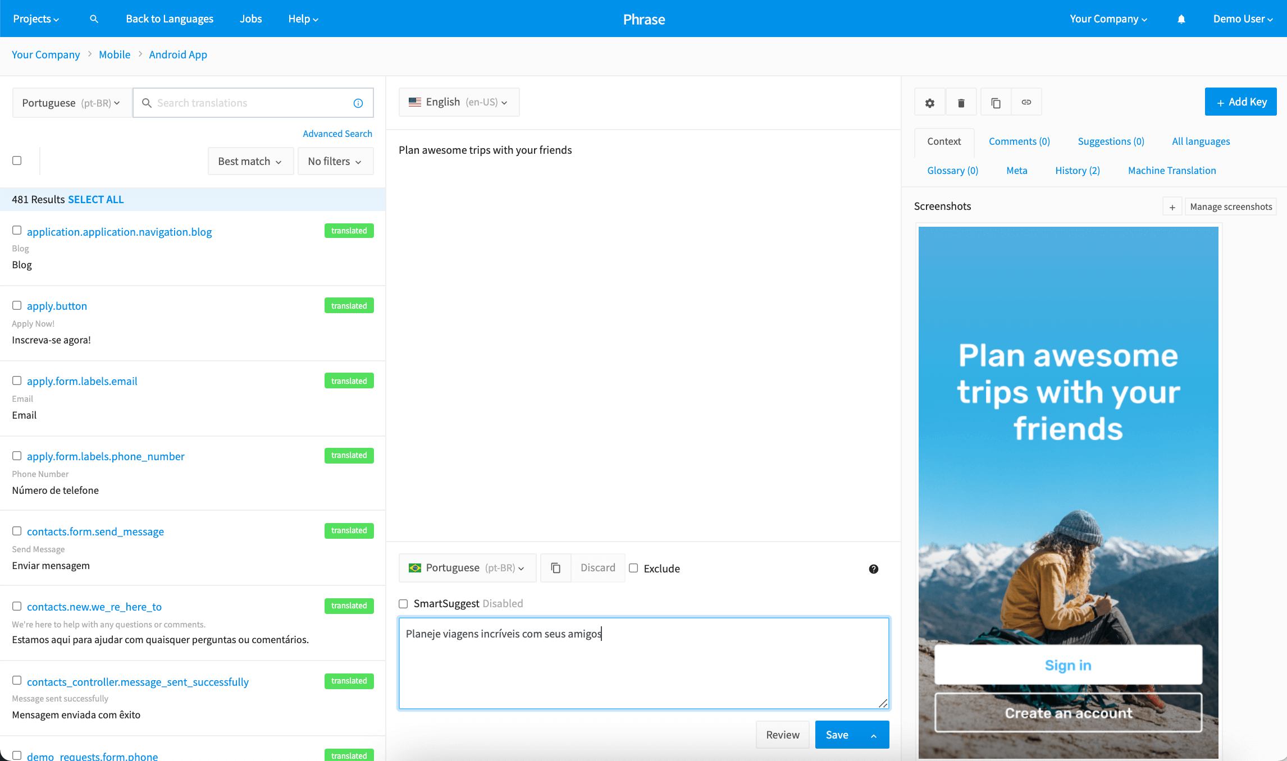Check the Exclude checkbox

click(633, 568)
